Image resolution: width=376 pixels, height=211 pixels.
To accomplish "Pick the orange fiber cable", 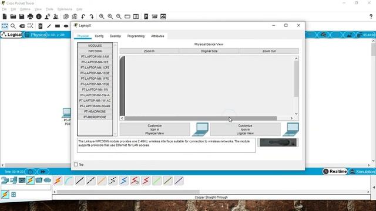I will coord(102,181).
